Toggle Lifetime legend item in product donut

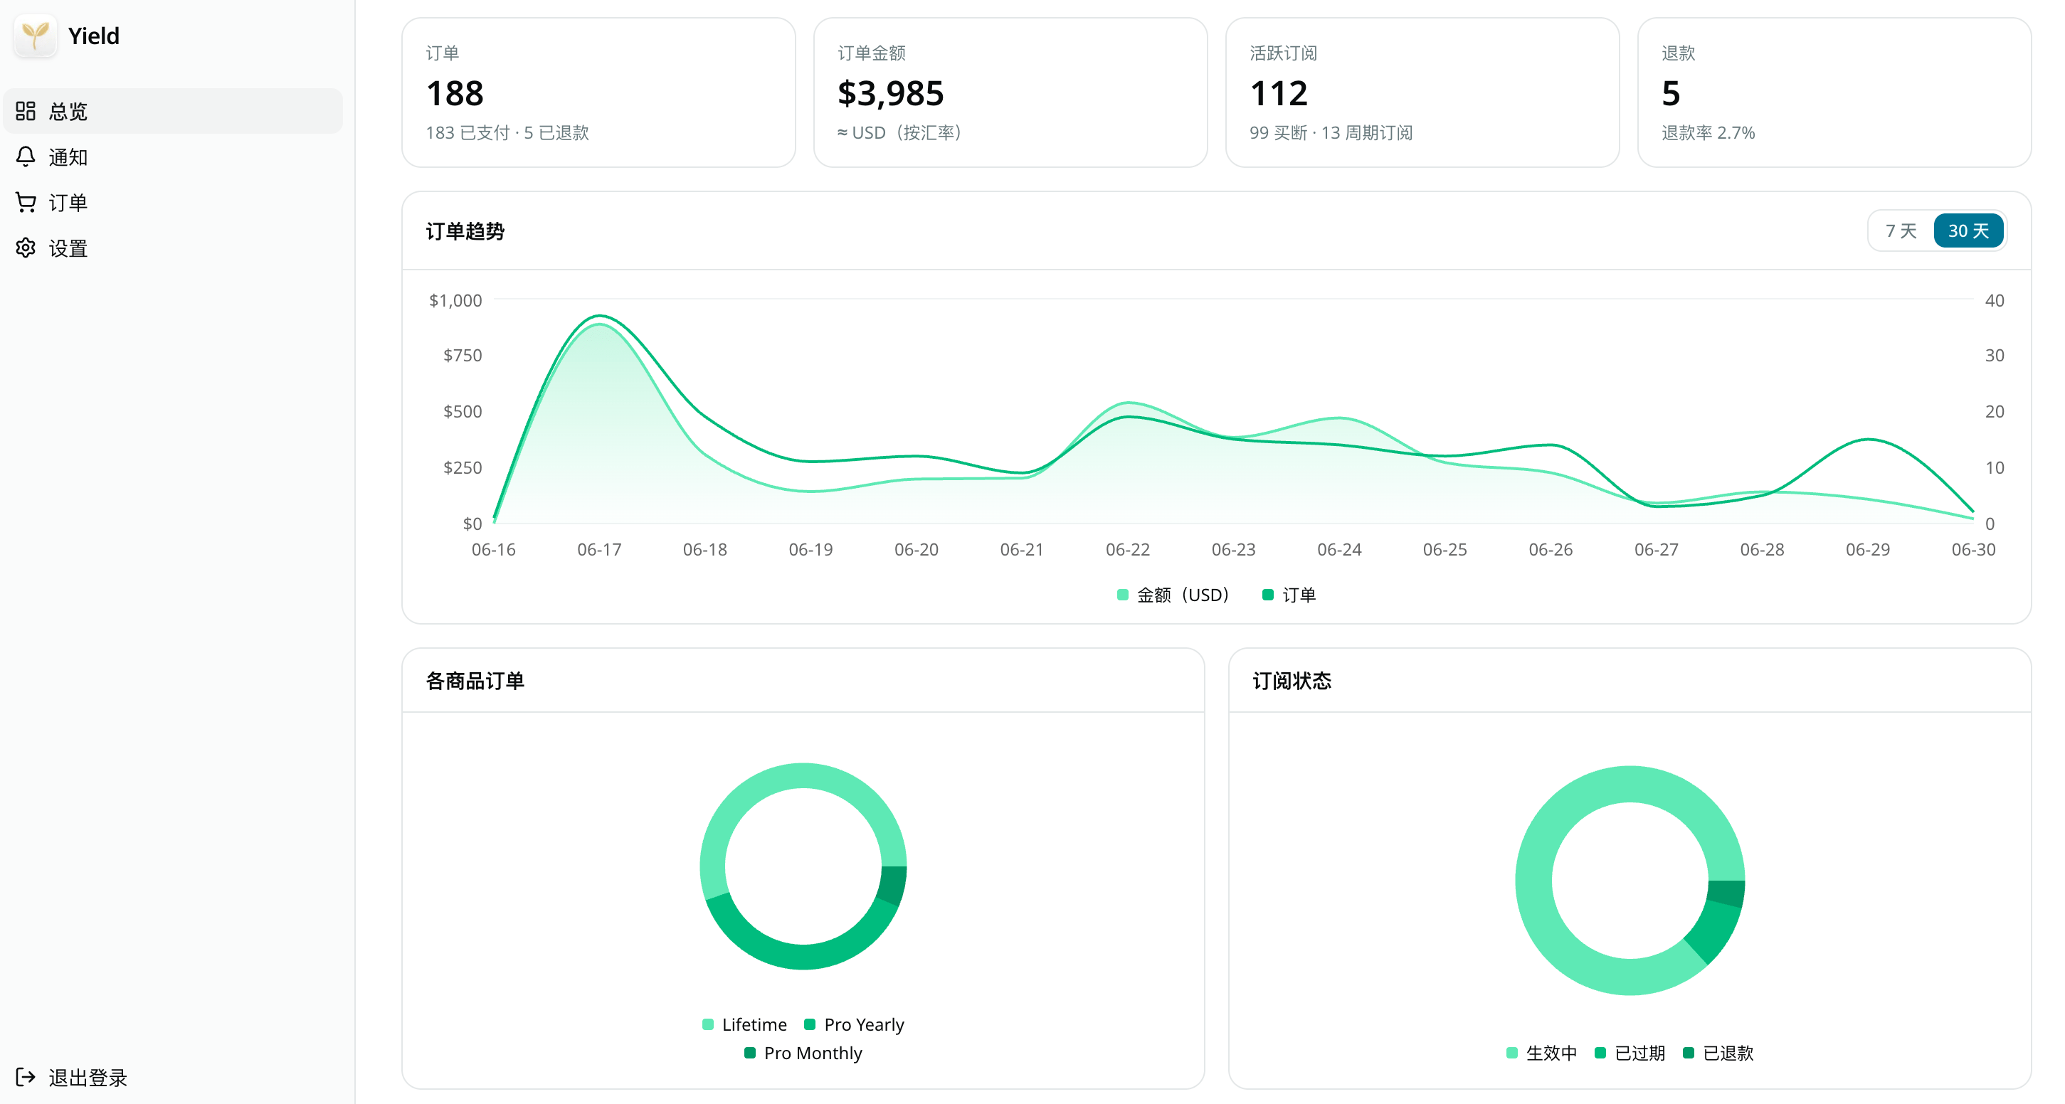(744, 1024)
